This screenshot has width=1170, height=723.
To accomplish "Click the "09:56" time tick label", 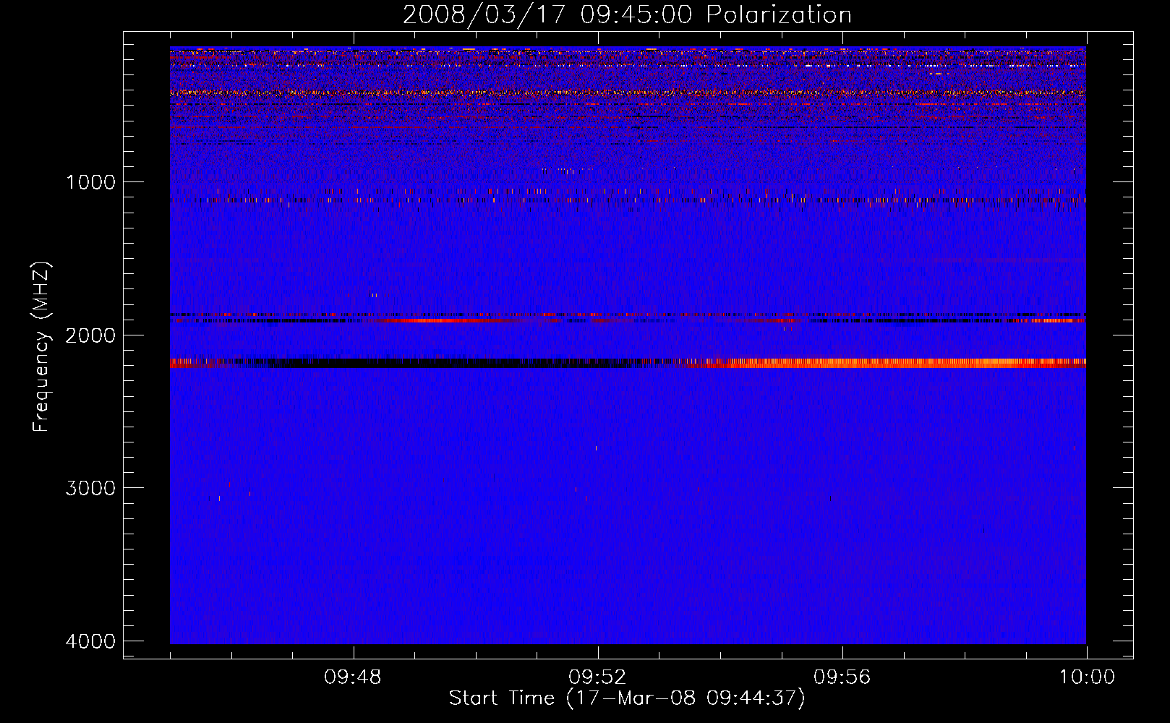I will [842, 677].
